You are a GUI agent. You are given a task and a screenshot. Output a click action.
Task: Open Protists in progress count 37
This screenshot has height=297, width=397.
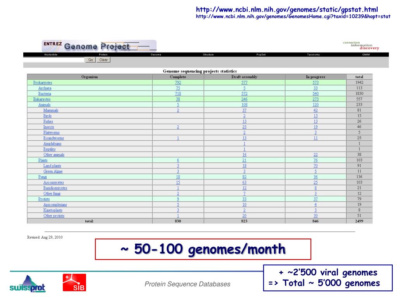[x=316, y=199]
